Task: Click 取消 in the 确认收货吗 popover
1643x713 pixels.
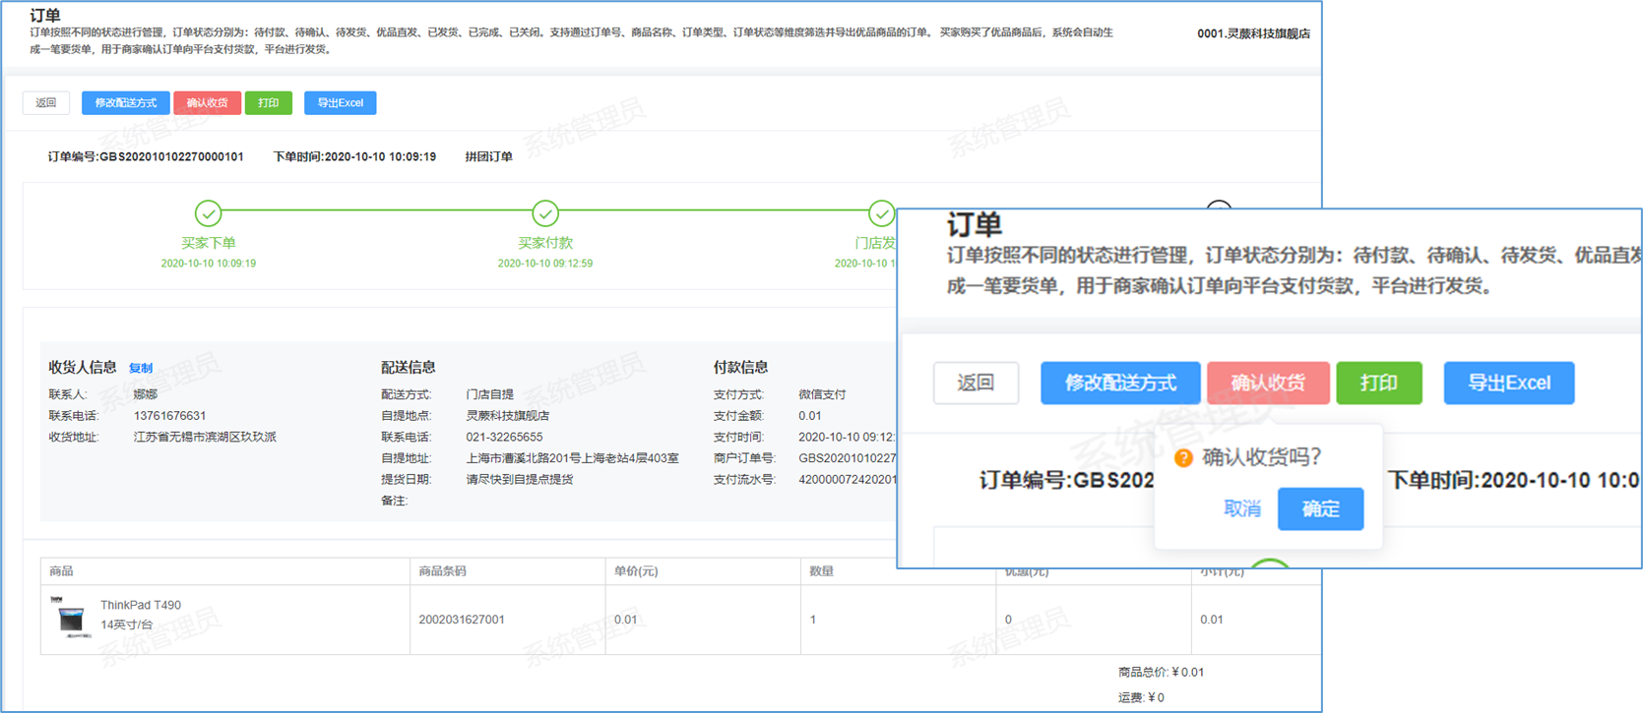Action: coord(1241,508)
